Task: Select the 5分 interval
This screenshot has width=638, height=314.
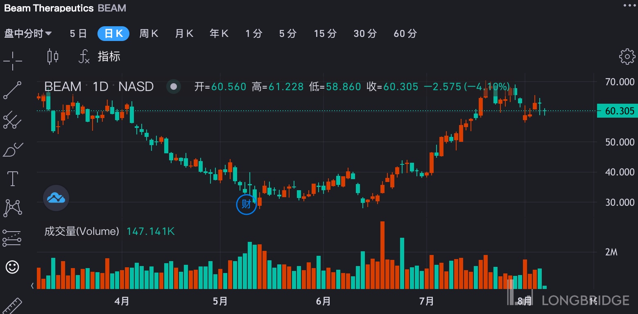Action: (288, 34)
